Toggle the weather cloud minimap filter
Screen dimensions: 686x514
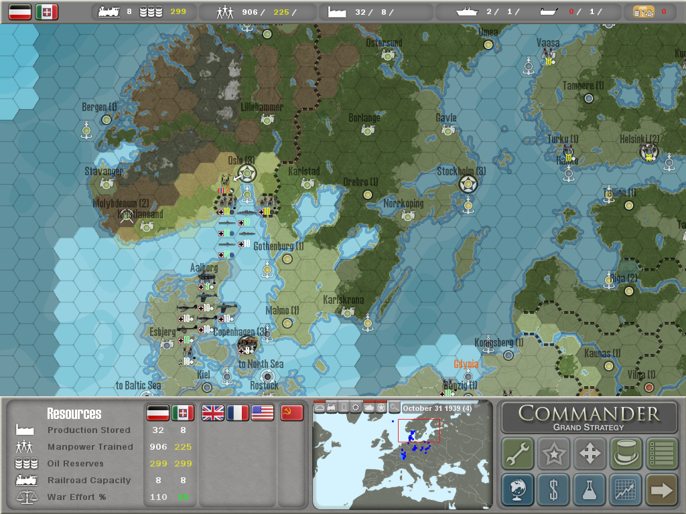point(320,408)
